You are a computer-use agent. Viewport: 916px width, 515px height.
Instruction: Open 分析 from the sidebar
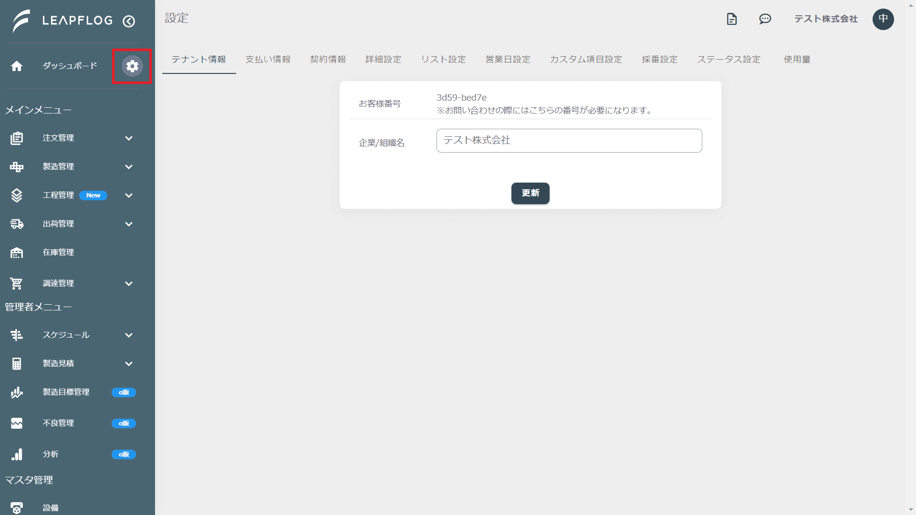point(51,454)
